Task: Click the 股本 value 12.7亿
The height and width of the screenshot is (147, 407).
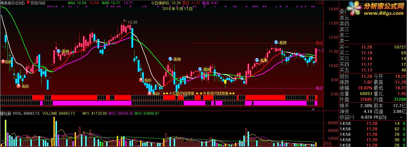Action: pos(399,106)
